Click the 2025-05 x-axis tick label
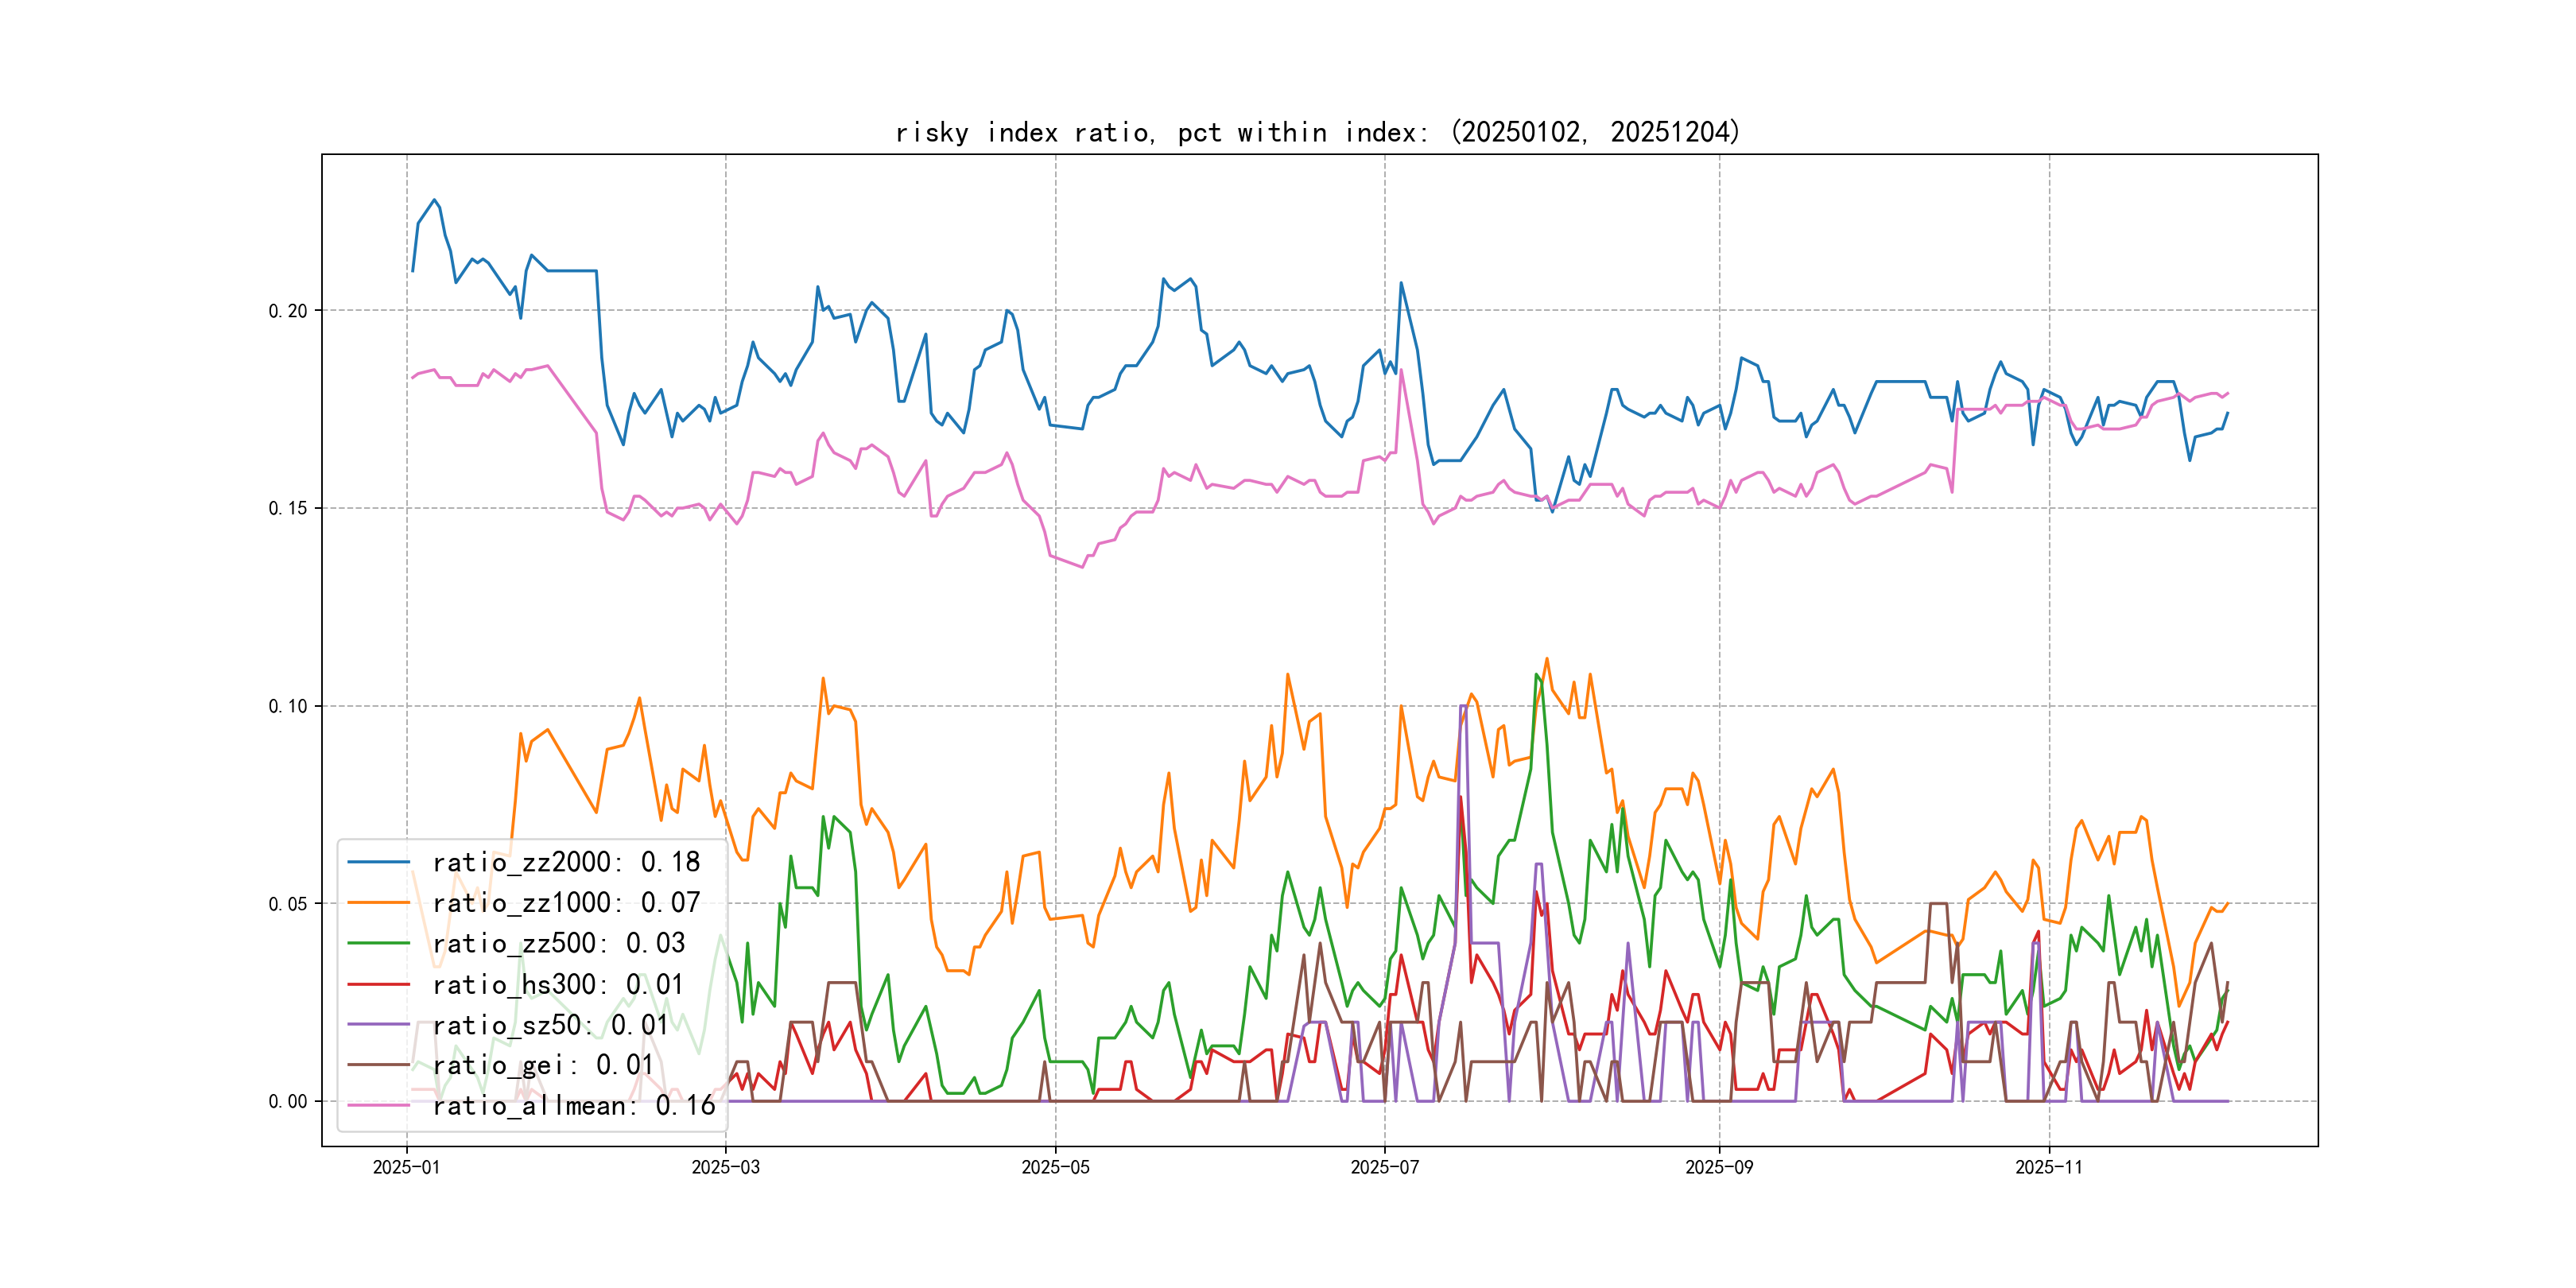This screenshot has width=2576, height=1288. pyautogui.click(x=1055, y=1168)
